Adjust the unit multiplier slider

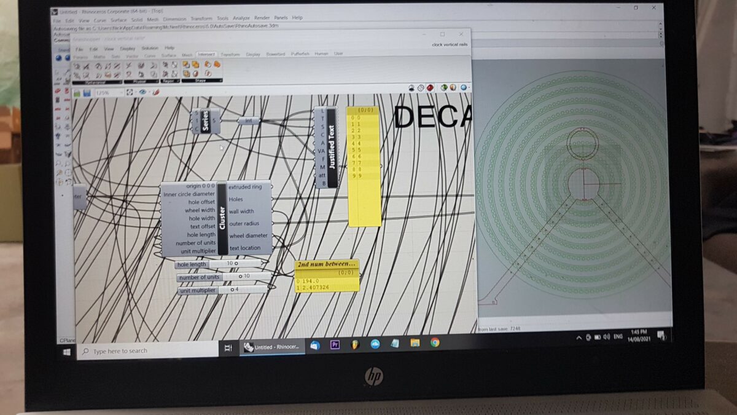[x=224, y=290]
